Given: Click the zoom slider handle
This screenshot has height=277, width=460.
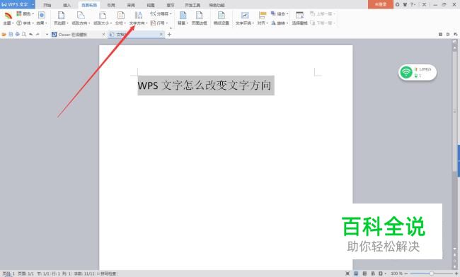Looking at the screenshot, I should click(432, 273).
